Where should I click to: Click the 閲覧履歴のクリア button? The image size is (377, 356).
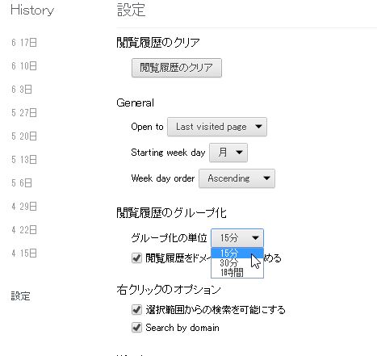[x=177, y=68]
